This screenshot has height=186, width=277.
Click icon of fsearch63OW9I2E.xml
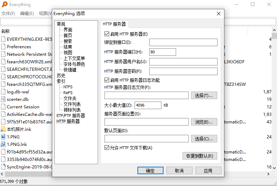click(x=3, y=62)
